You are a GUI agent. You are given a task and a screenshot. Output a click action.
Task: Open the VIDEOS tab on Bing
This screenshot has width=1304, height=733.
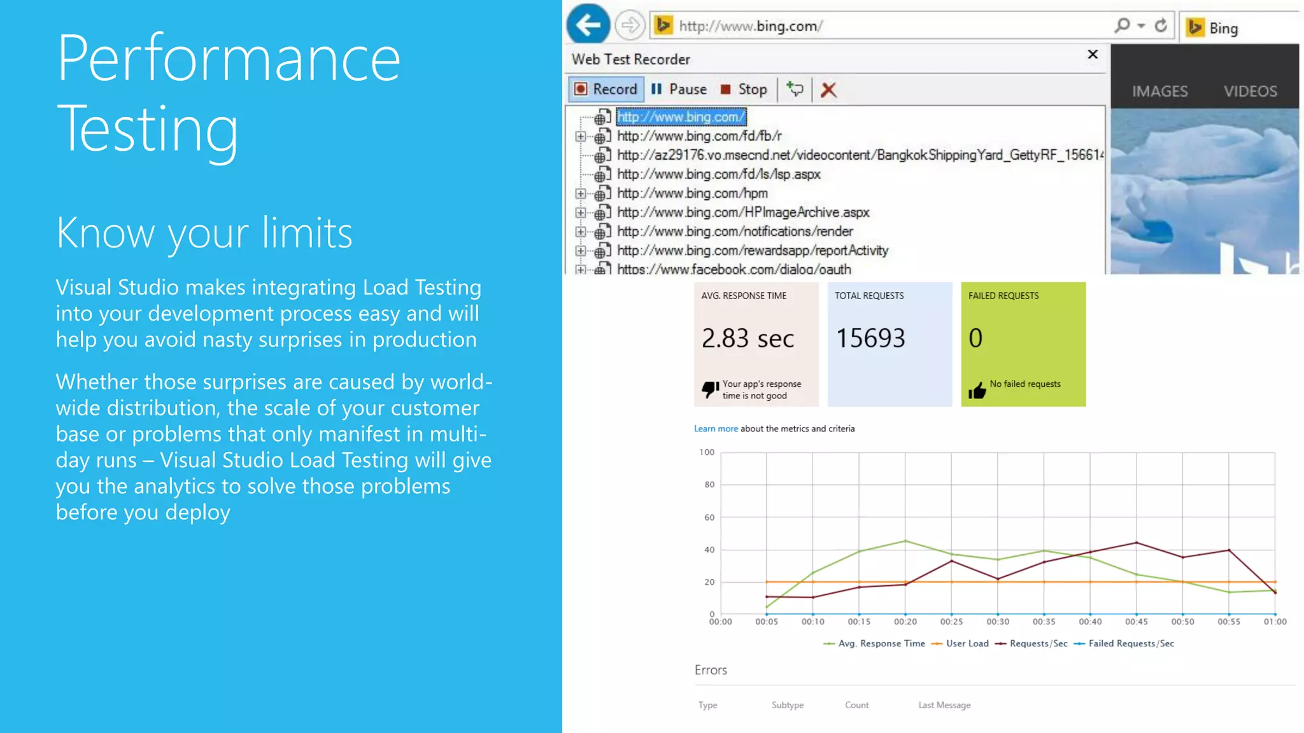point(1250,92)
